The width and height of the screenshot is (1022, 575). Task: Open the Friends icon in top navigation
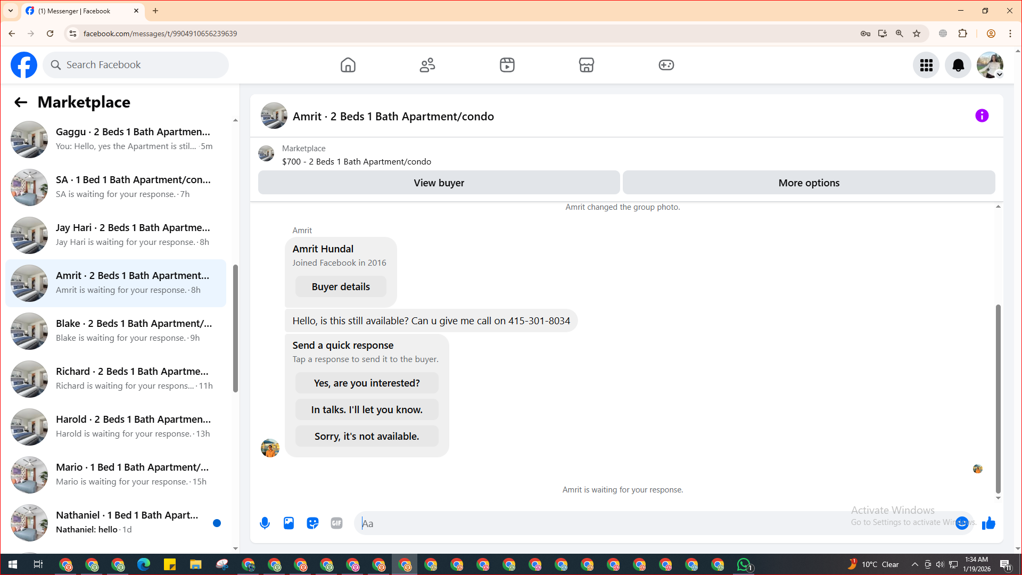pos(427,65)
